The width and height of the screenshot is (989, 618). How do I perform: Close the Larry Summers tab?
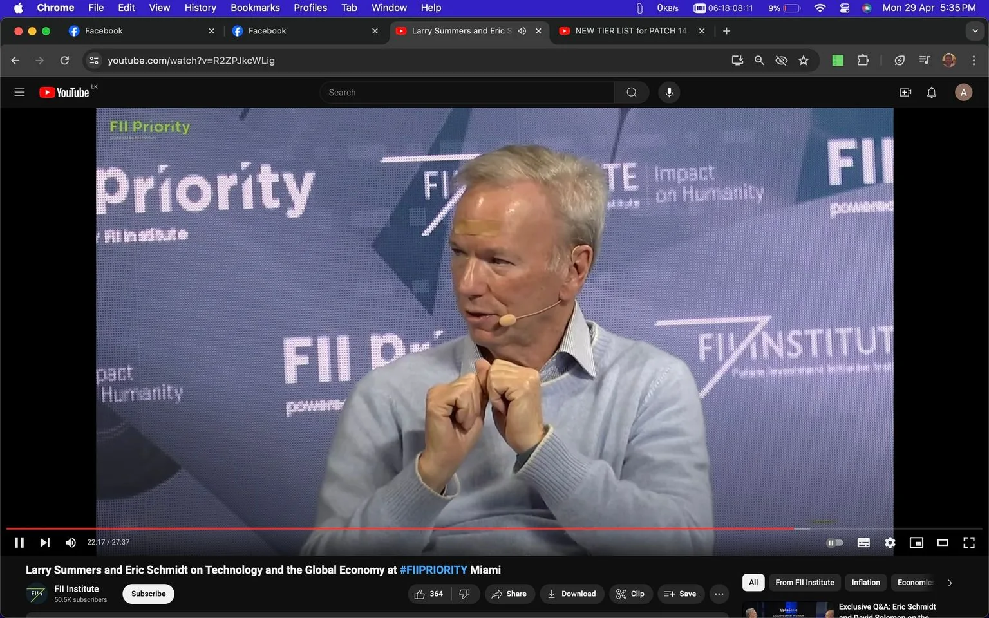(x=538, y=31)
